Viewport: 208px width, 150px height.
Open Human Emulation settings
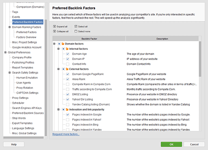[x=27, y=78]
